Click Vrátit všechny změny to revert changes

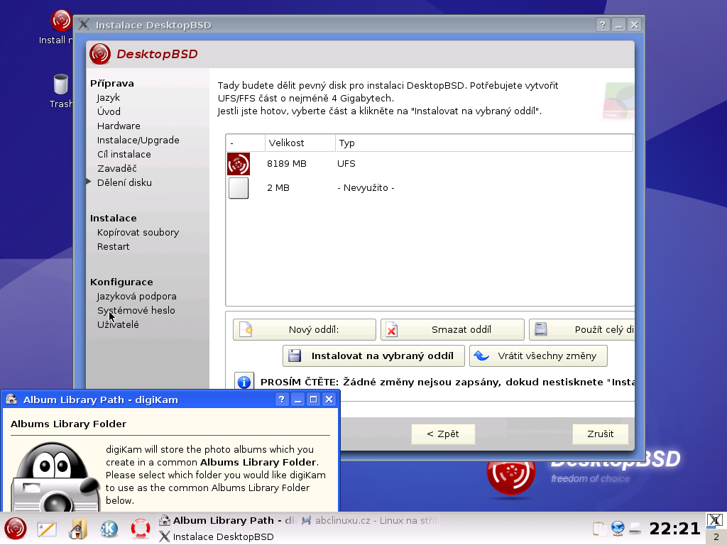tap(538, 356)
